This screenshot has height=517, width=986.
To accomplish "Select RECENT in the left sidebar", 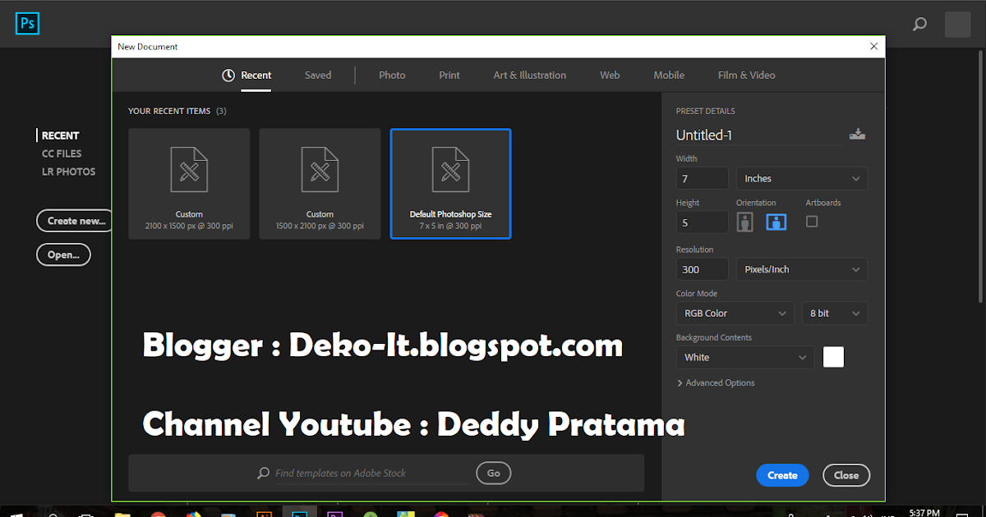I will [60, 136].
